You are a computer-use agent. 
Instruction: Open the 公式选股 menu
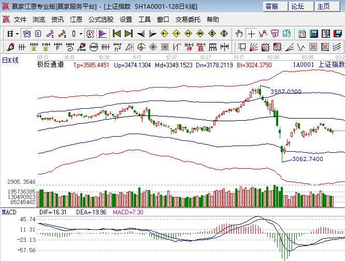point(100,19)
